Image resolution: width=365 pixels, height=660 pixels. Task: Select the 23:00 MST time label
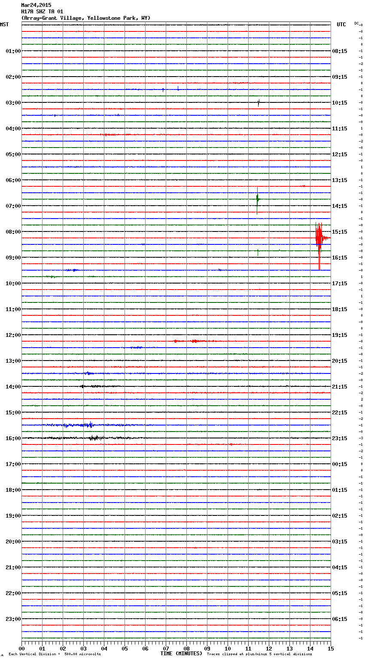(x=13, y=619)
